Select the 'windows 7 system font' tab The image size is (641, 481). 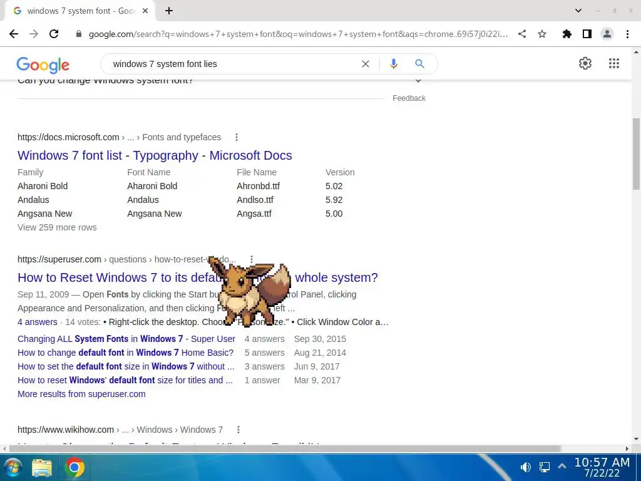[81, 11]
